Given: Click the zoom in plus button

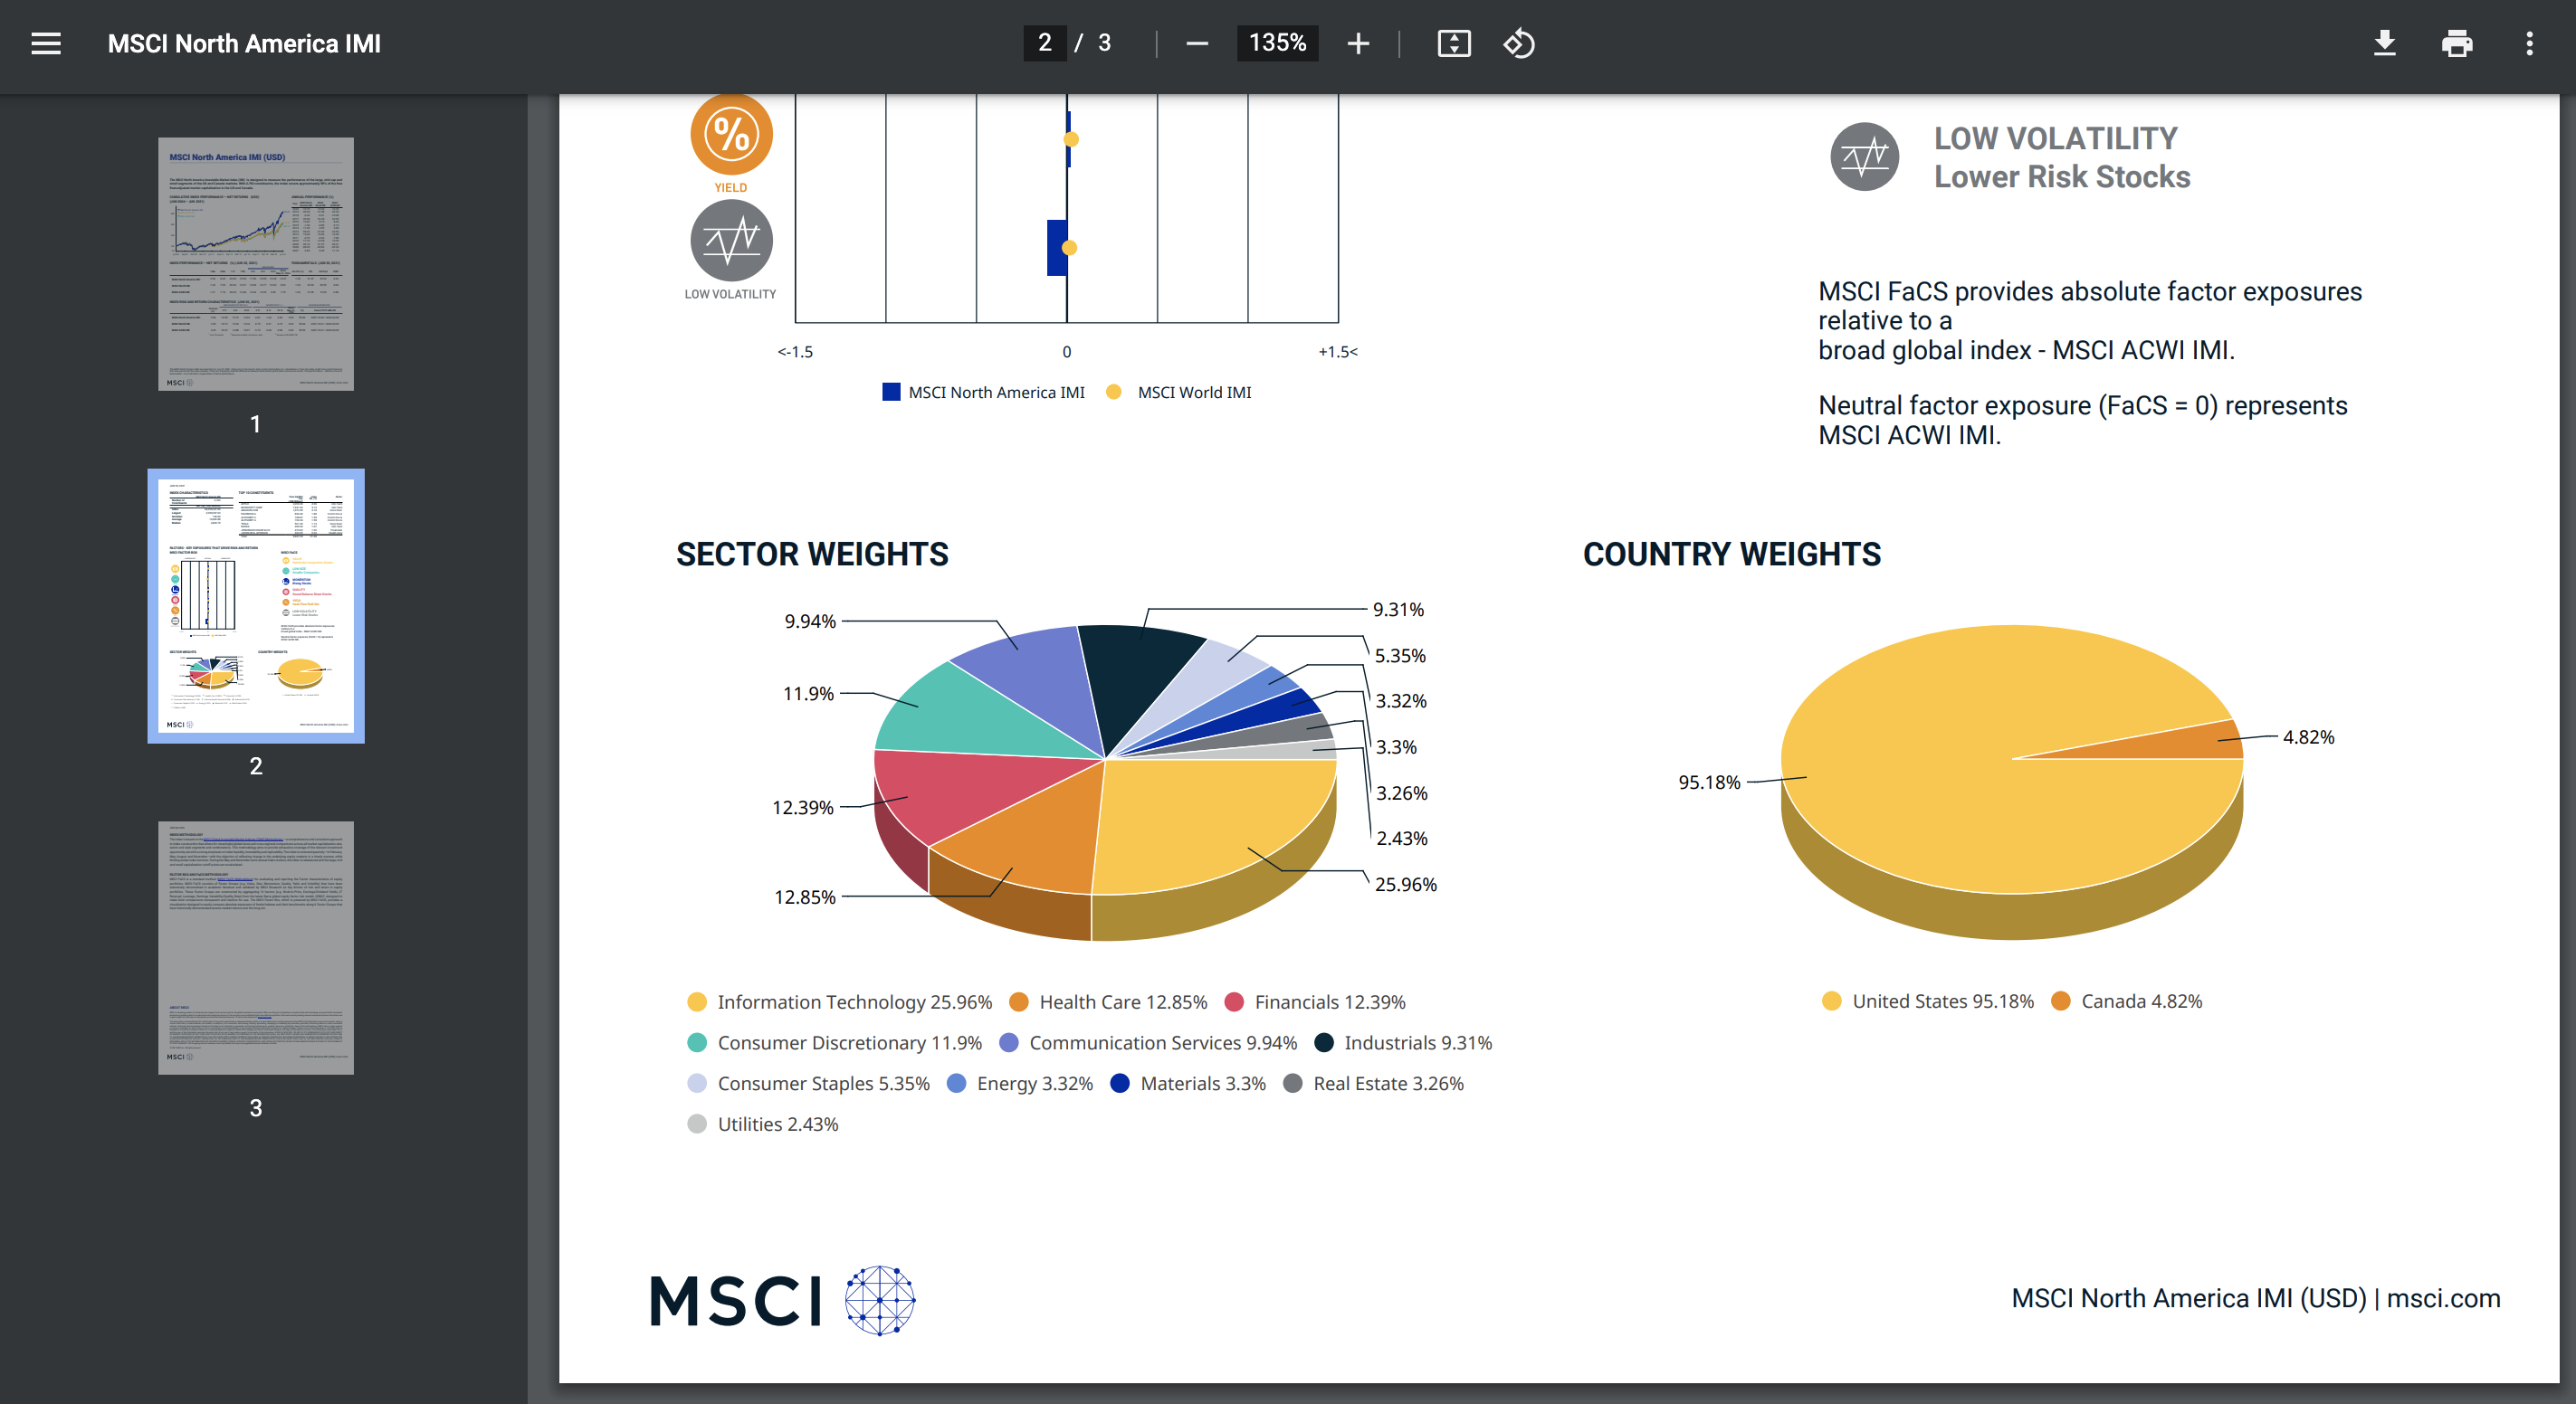Looking at the screenshot, I should click(x=1357, y=43).
